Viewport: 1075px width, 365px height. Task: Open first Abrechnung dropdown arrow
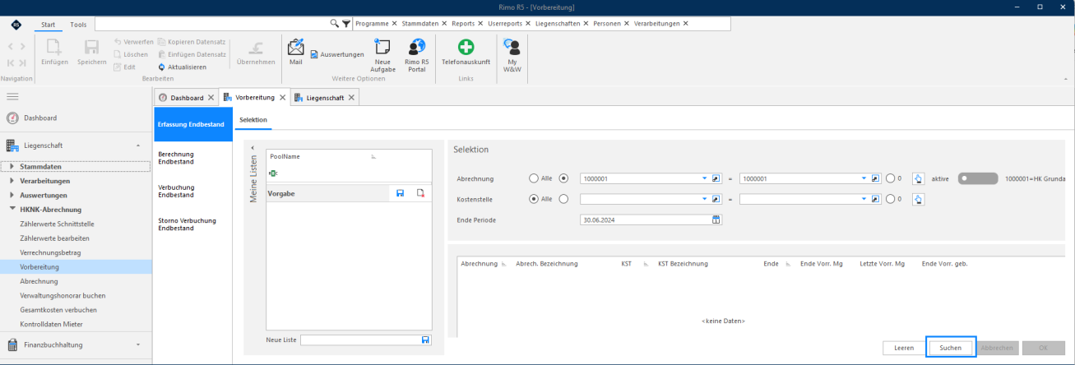[704, 178]
